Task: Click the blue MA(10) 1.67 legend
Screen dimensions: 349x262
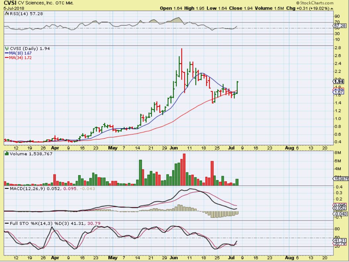Action: coord(18,53)
